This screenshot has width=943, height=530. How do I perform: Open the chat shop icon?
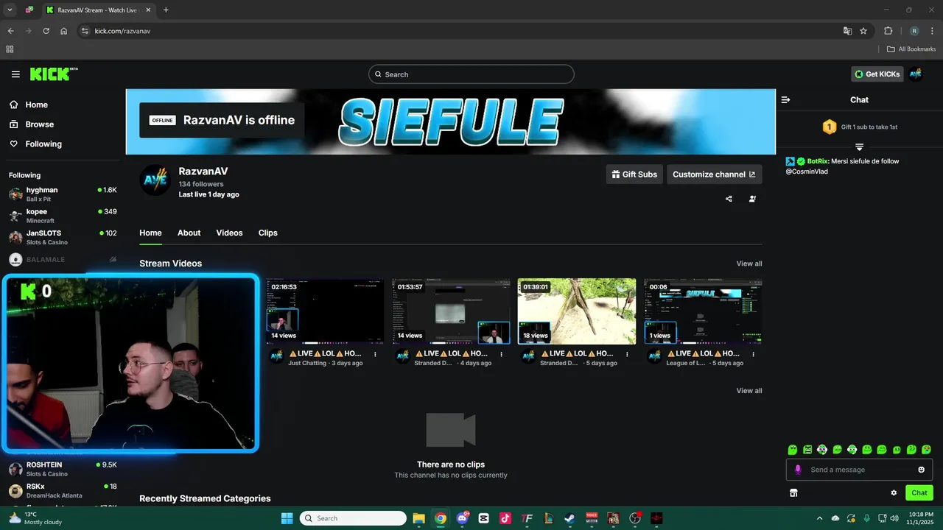[x=793, y=493]
